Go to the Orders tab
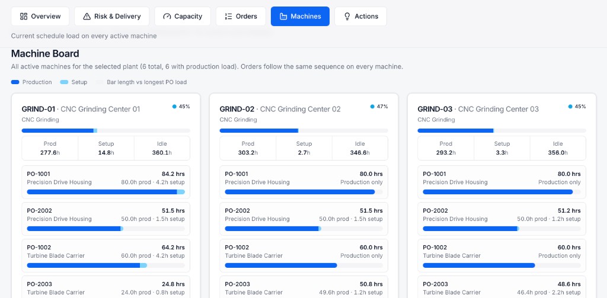This screenshot has height=298, width=607. tap(241, 16)
